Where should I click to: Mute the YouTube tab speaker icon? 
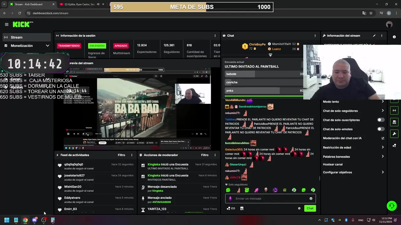pyautogui.click(x=98, y=4)
